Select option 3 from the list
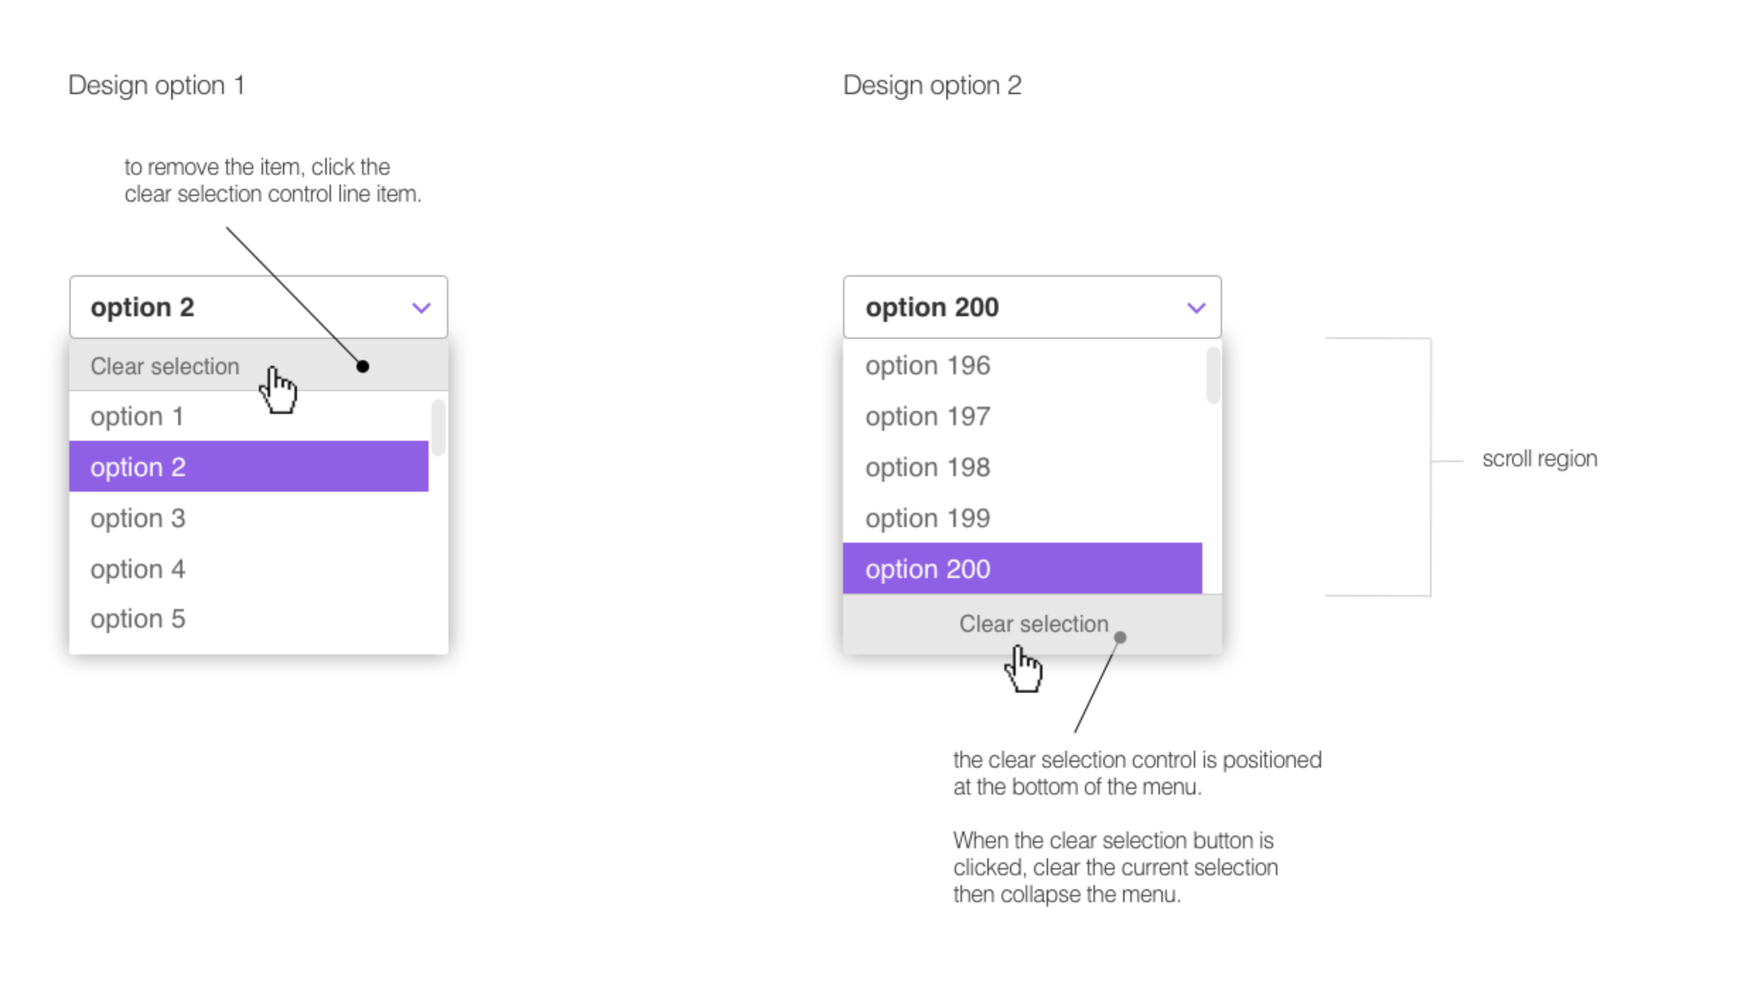 tap(138, 517)
